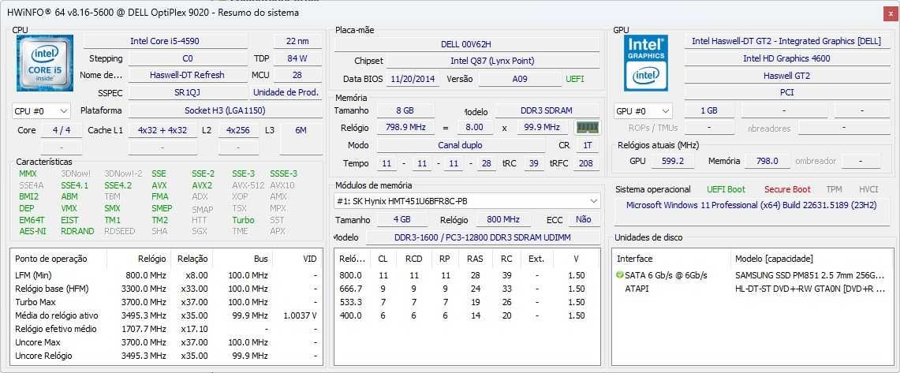Open the GPU #0 selector dropdown
The image size is (900, 373).
[643, 110]
